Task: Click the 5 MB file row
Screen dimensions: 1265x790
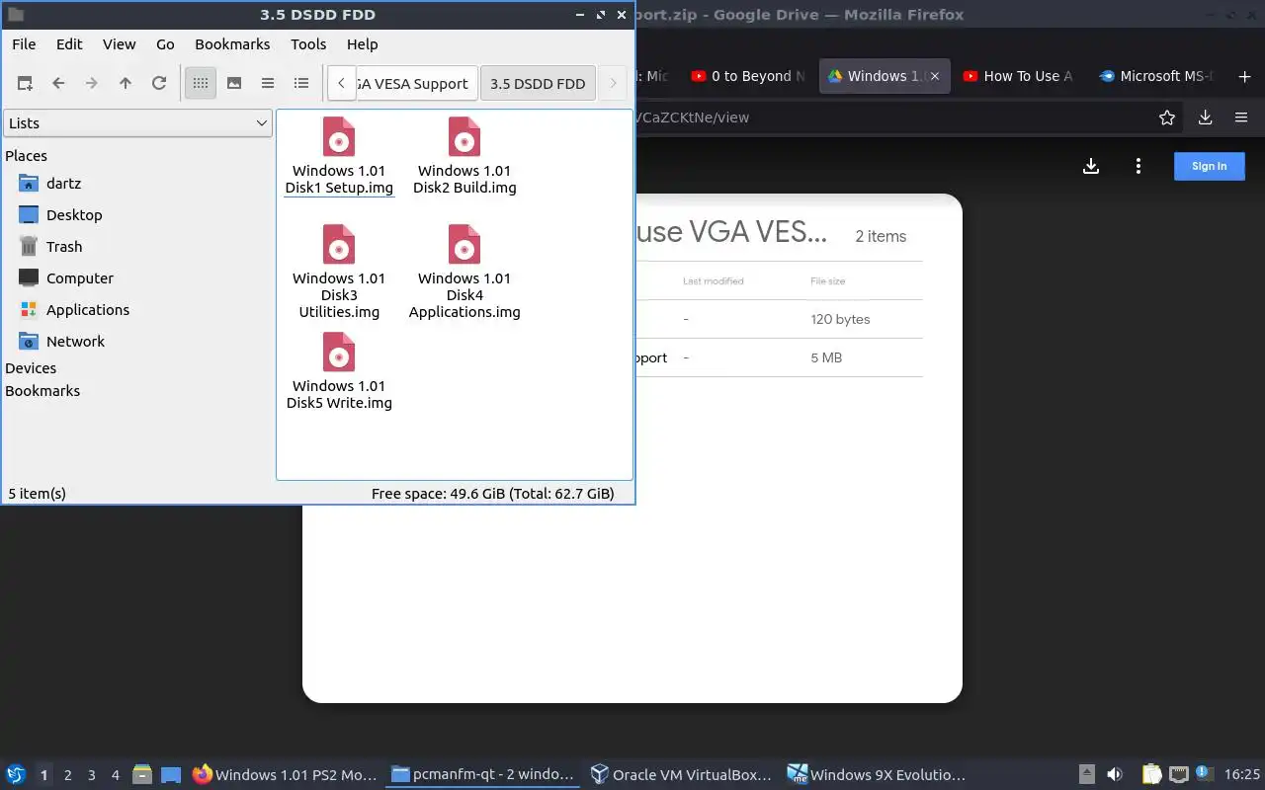Action: [779, 357]
